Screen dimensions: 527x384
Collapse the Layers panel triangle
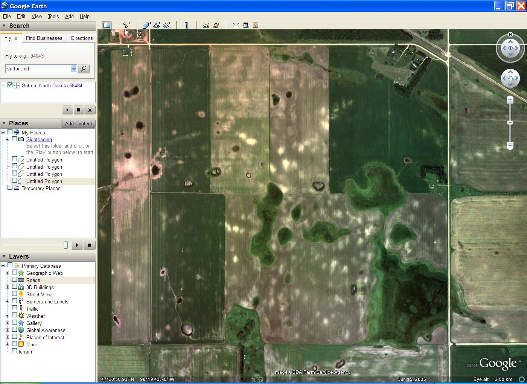pos(4,256)
